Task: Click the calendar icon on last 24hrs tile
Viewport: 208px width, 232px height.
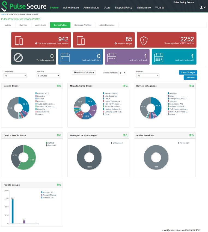Action: [x=65, y=58]
